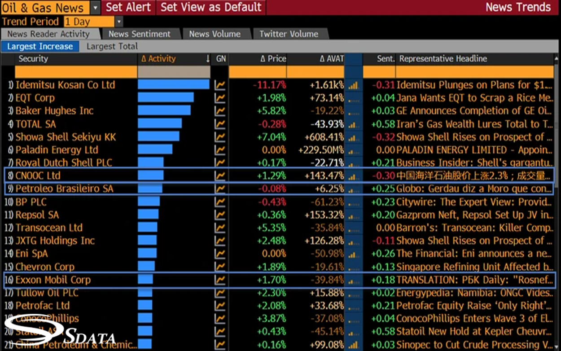Click the Exxon Mobil Corp chart icon
Viewport: 561px width, 351px height.
point(220,280)
